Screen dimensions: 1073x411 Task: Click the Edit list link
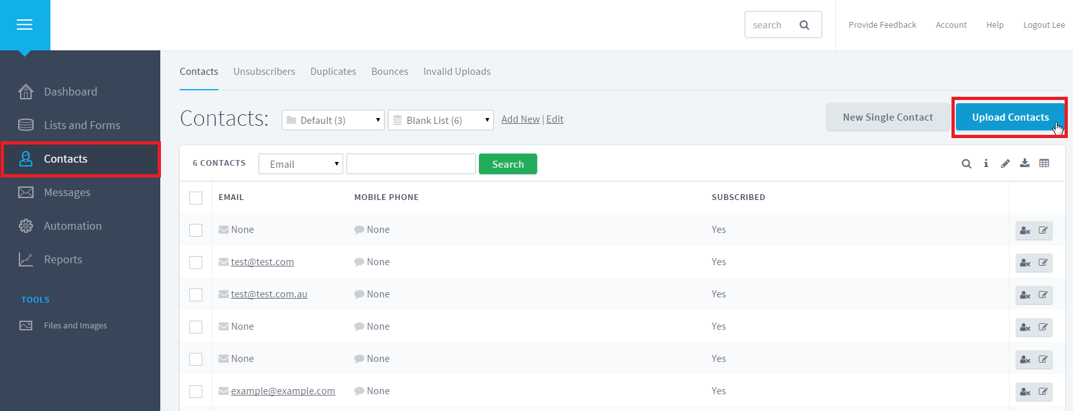tap(555, 119)
